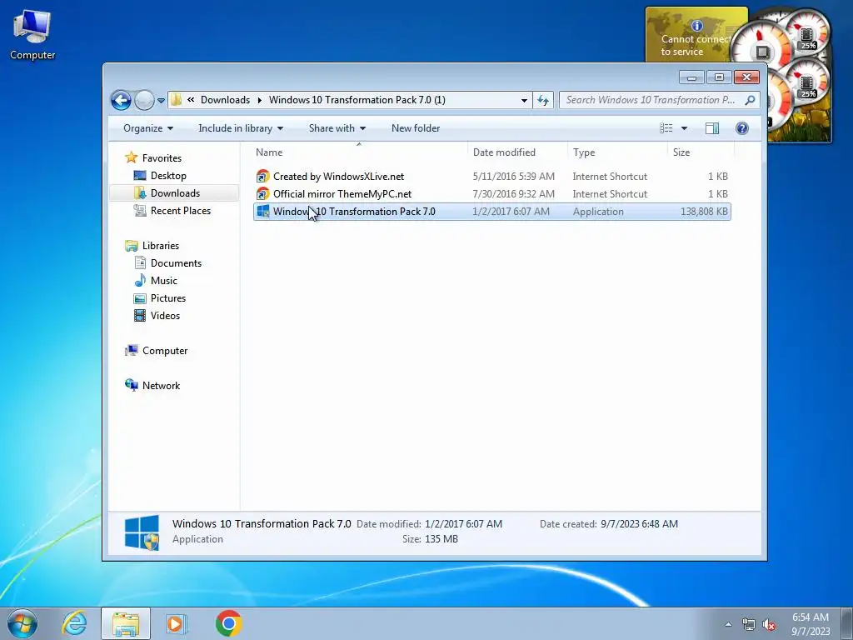Click the search magnifier icon
This screenshot has width=853, height=640.
tap(751, 100)
